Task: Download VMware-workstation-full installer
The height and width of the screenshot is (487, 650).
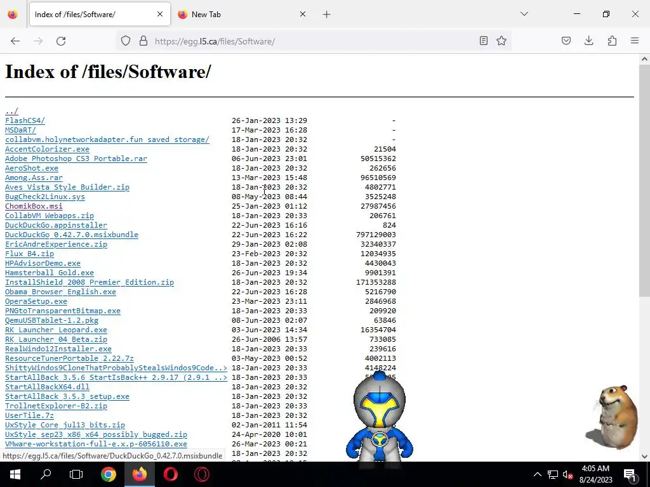Action: (x=96, y=444)
